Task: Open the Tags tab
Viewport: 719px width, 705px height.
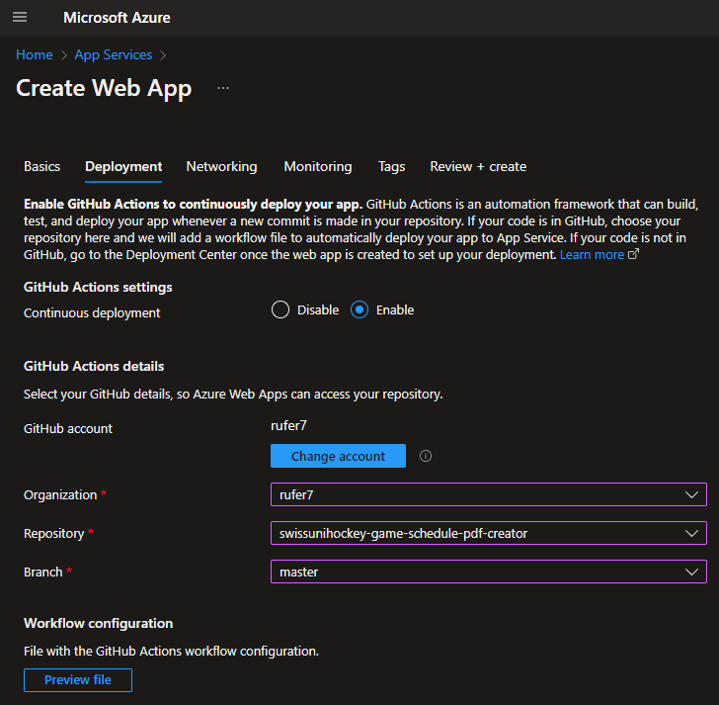Action: (391, 166)
